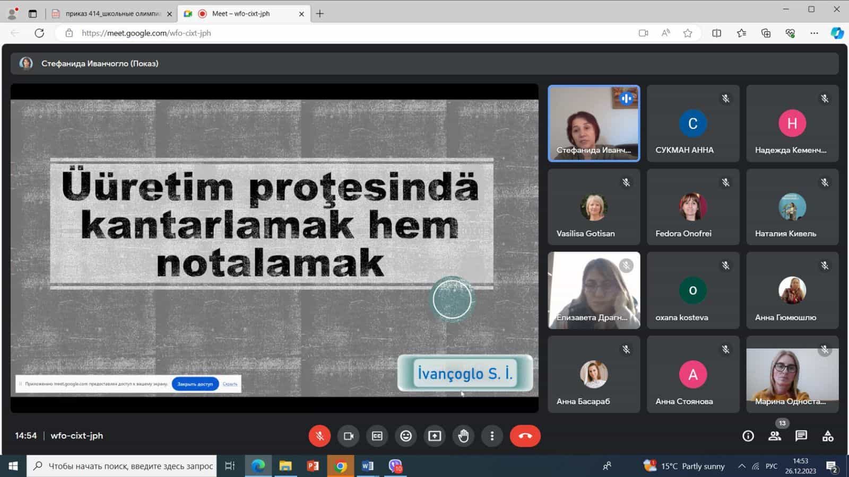
Task: Select Елизавета Драгн video tile
Action: tap(594, 290)
